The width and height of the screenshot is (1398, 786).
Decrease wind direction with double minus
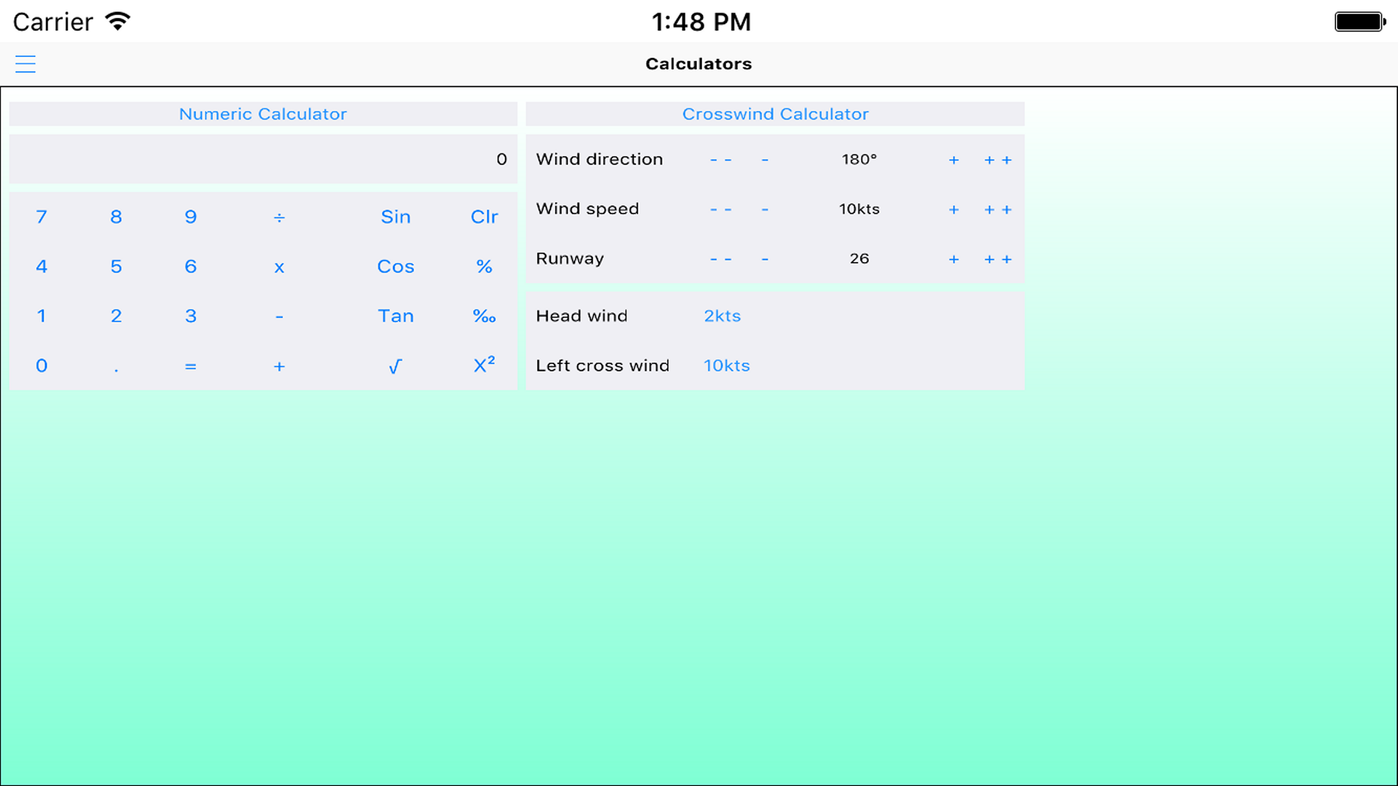[x=721, y=159]
